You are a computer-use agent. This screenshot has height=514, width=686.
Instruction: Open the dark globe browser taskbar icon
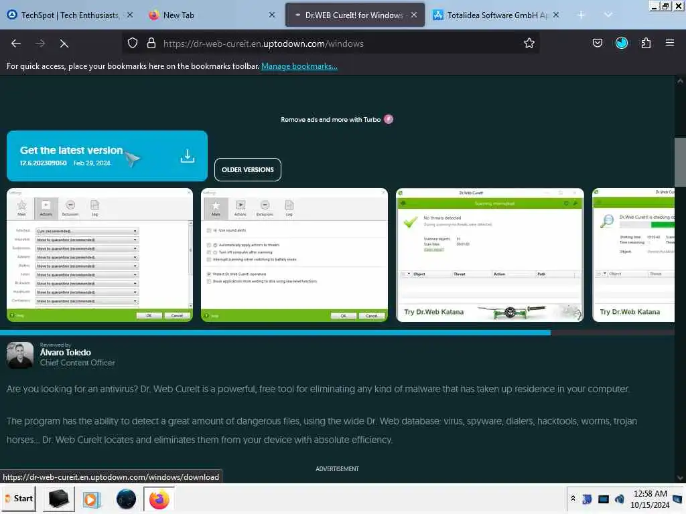(126, 499)
